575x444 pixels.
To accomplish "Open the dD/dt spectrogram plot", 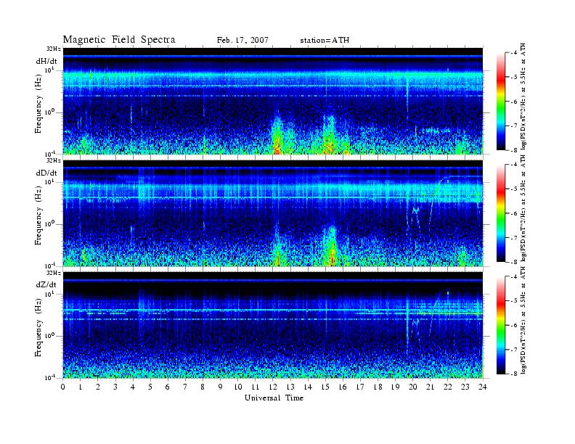I will [273, 213].
